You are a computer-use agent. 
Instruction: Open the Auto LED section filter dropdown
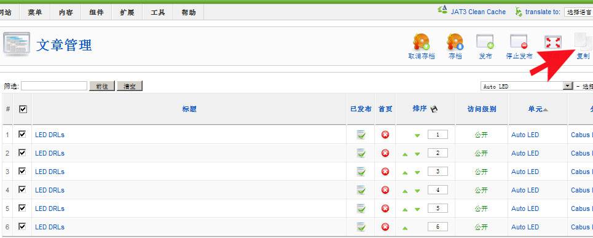pos(527,86)
